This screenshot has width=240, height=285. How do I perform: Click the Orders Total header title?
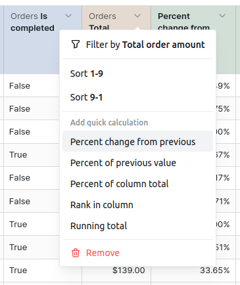click(103, 21)
